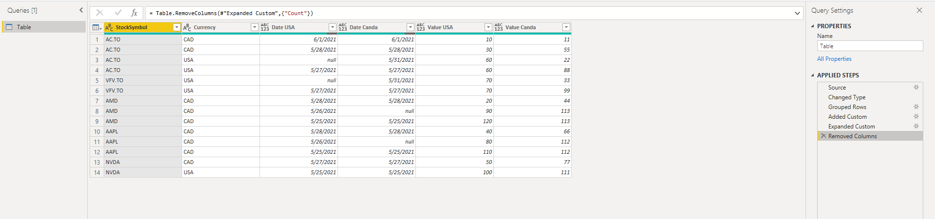Click the Queries [1] pane title
935x219 pixels.
pyautogui.click(x=22, y=10)
